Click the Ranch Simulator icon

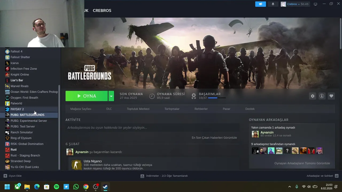coord(7,132)
